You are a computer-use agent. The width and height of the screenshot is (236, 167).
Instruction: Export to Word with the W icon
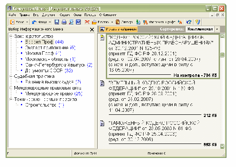(x=78, y=22)
